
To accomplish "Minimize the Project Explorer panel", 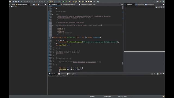I will tap(43, 4).
